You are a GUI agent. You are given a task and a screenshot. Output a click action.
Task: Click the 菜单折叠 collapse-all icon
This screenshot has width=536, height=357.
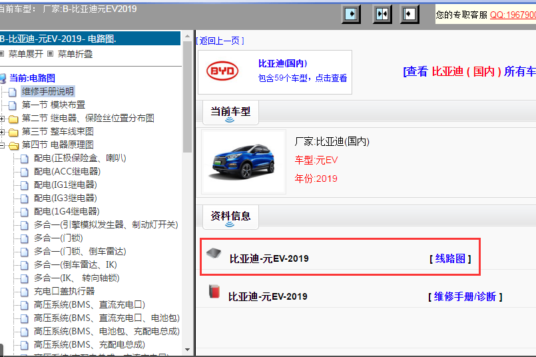point(50,54)
